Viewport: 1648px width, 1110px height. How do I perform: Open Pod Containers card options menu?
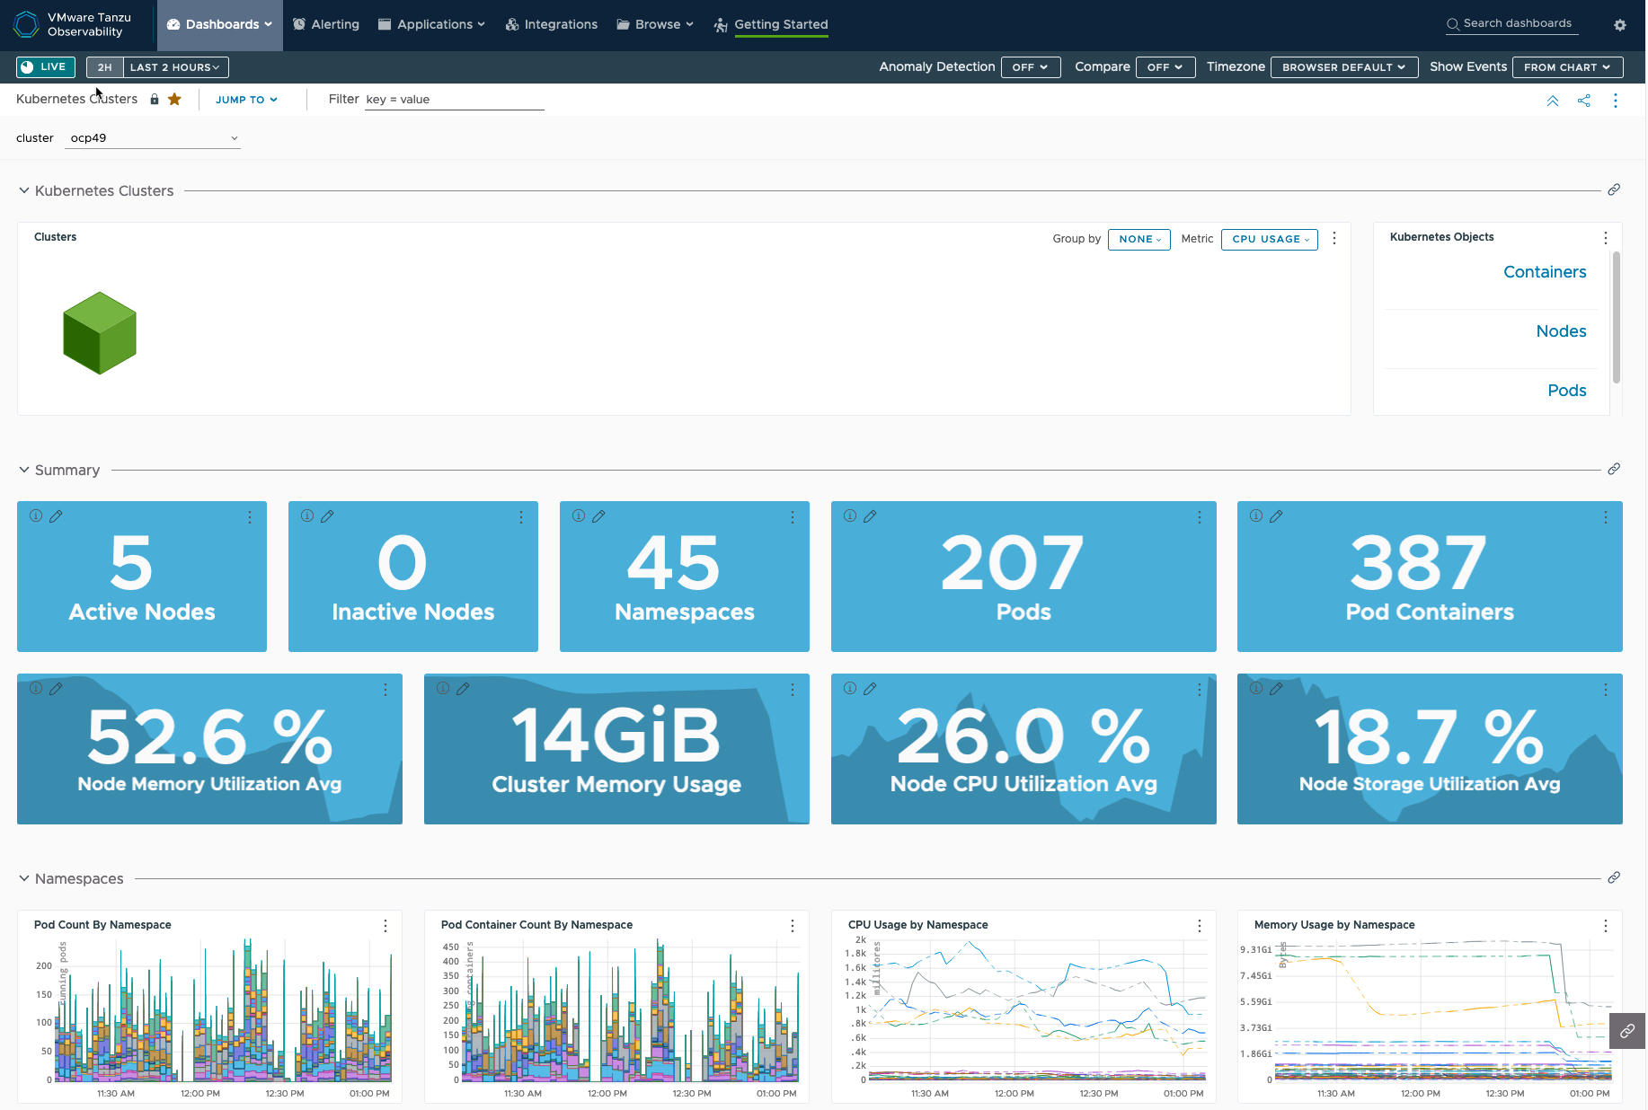[x=1606, y=517]
